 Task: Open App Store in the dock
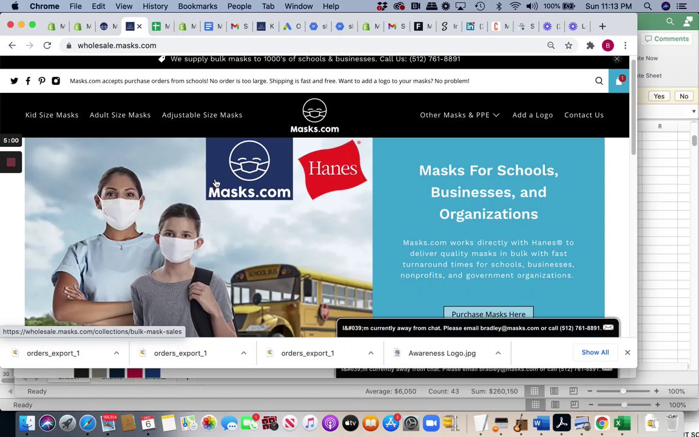[x=391, y=422]
